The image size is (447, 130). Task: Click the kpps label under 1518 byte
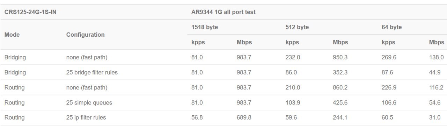[x=198, y=42]
